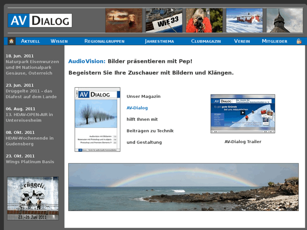Click the lighthouse painting header image
The width and height of the screenshot is (307, 230).
click(x=124, y=20)
